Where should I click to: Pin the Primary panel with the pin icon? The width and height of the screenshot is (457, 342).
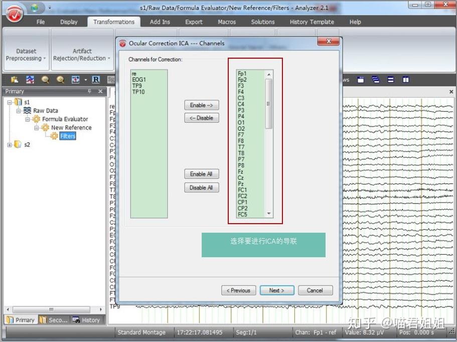tap(89, 91)
